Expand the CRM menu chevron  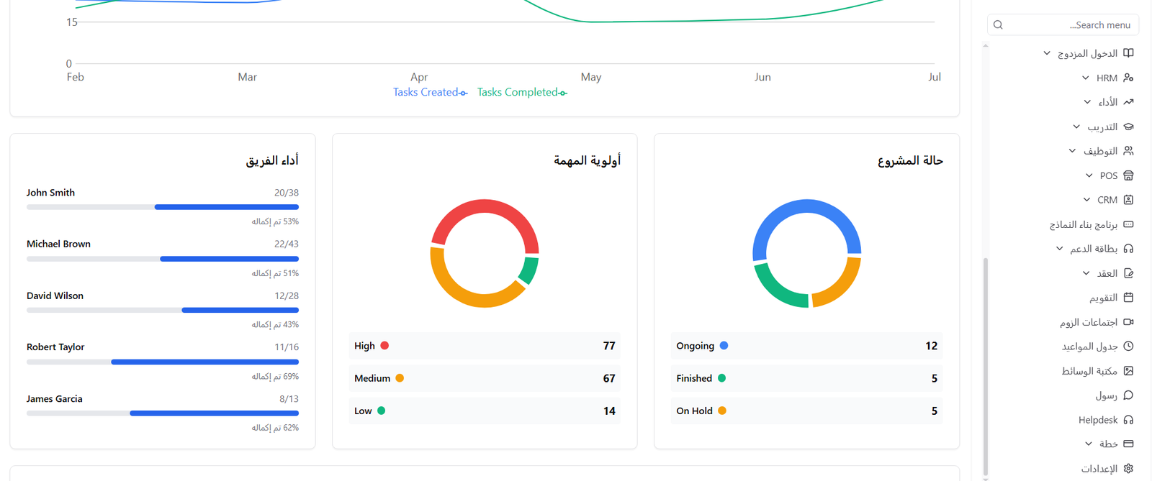click(1086, 200)
